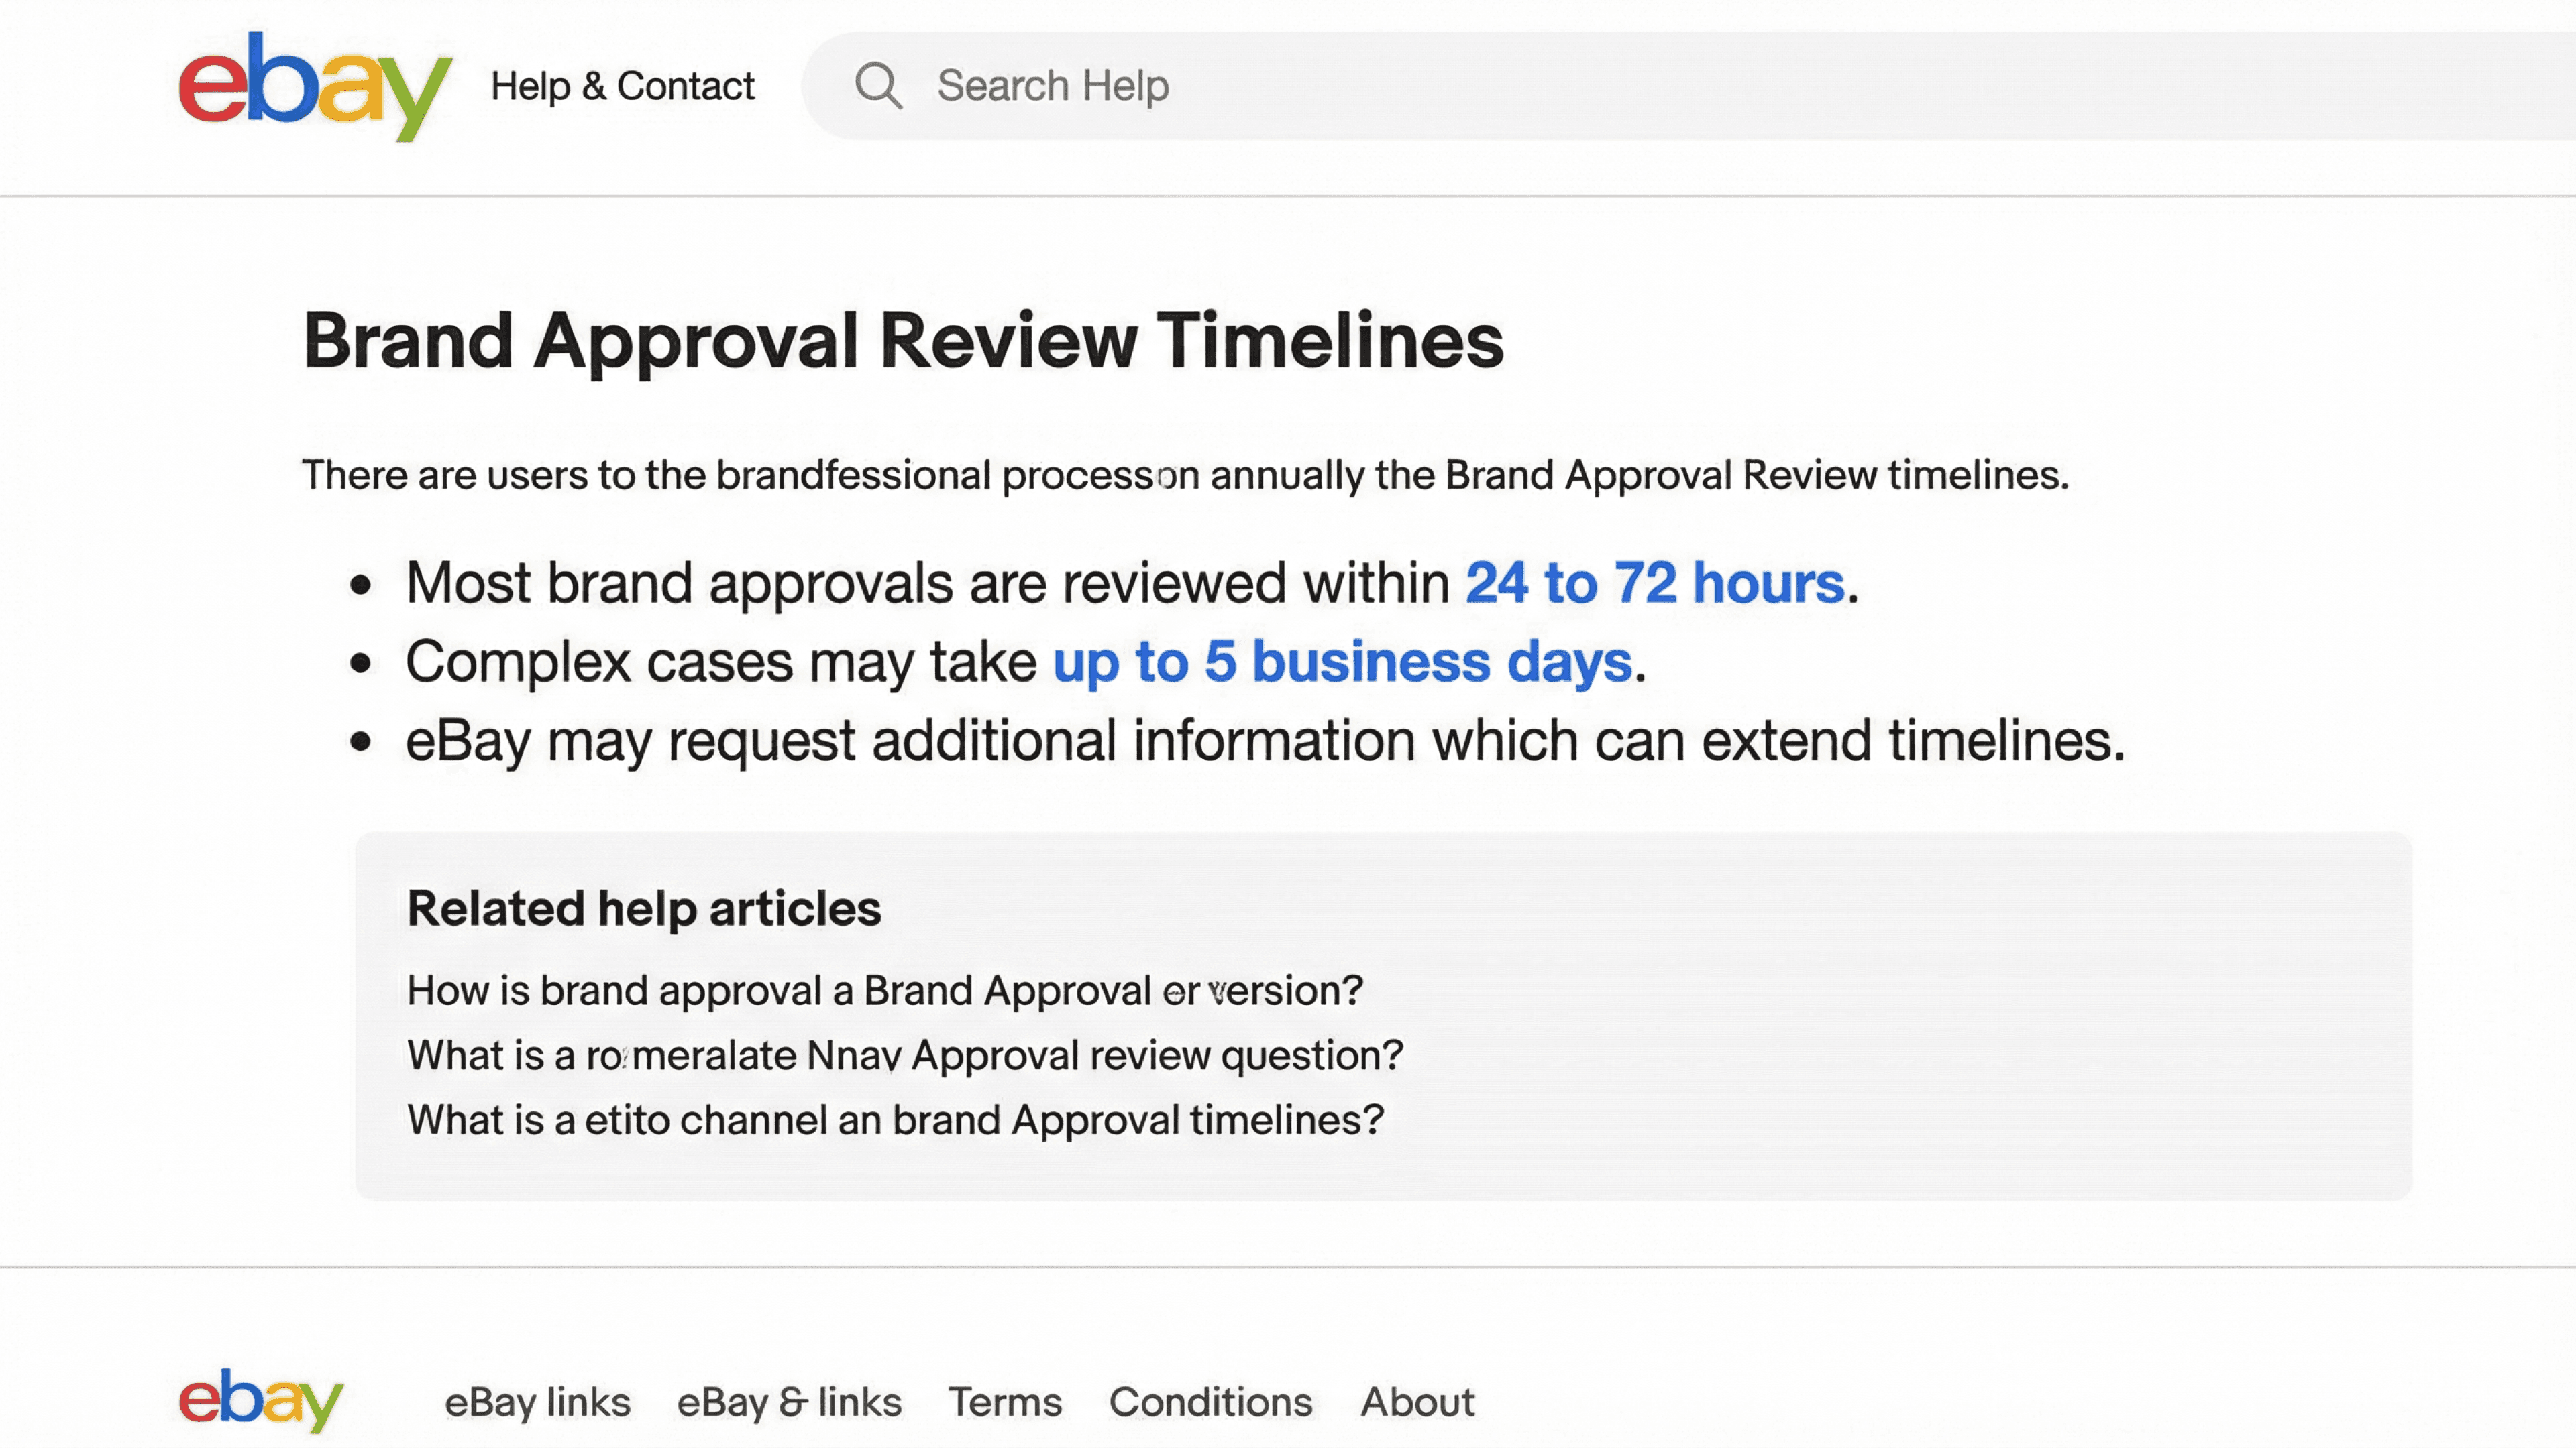The height and width of the screenshot is (1448, 2576).
Task: Click the eBay logo in the header
Action: click(x=314, y=87)
